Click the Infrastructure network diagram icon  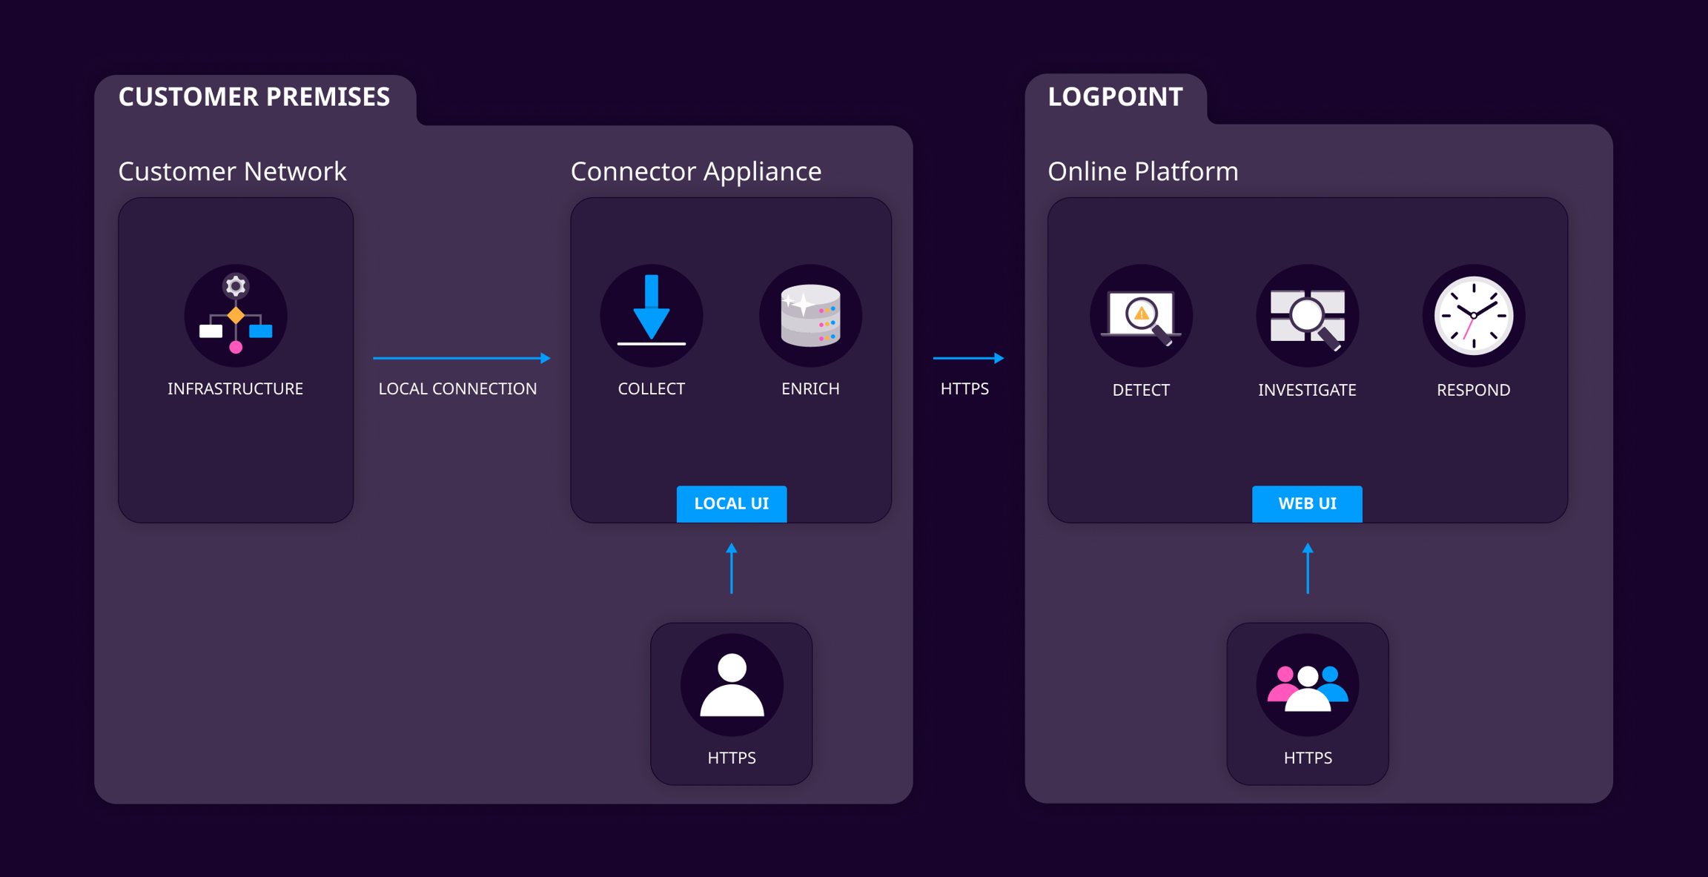click(236, 316)
